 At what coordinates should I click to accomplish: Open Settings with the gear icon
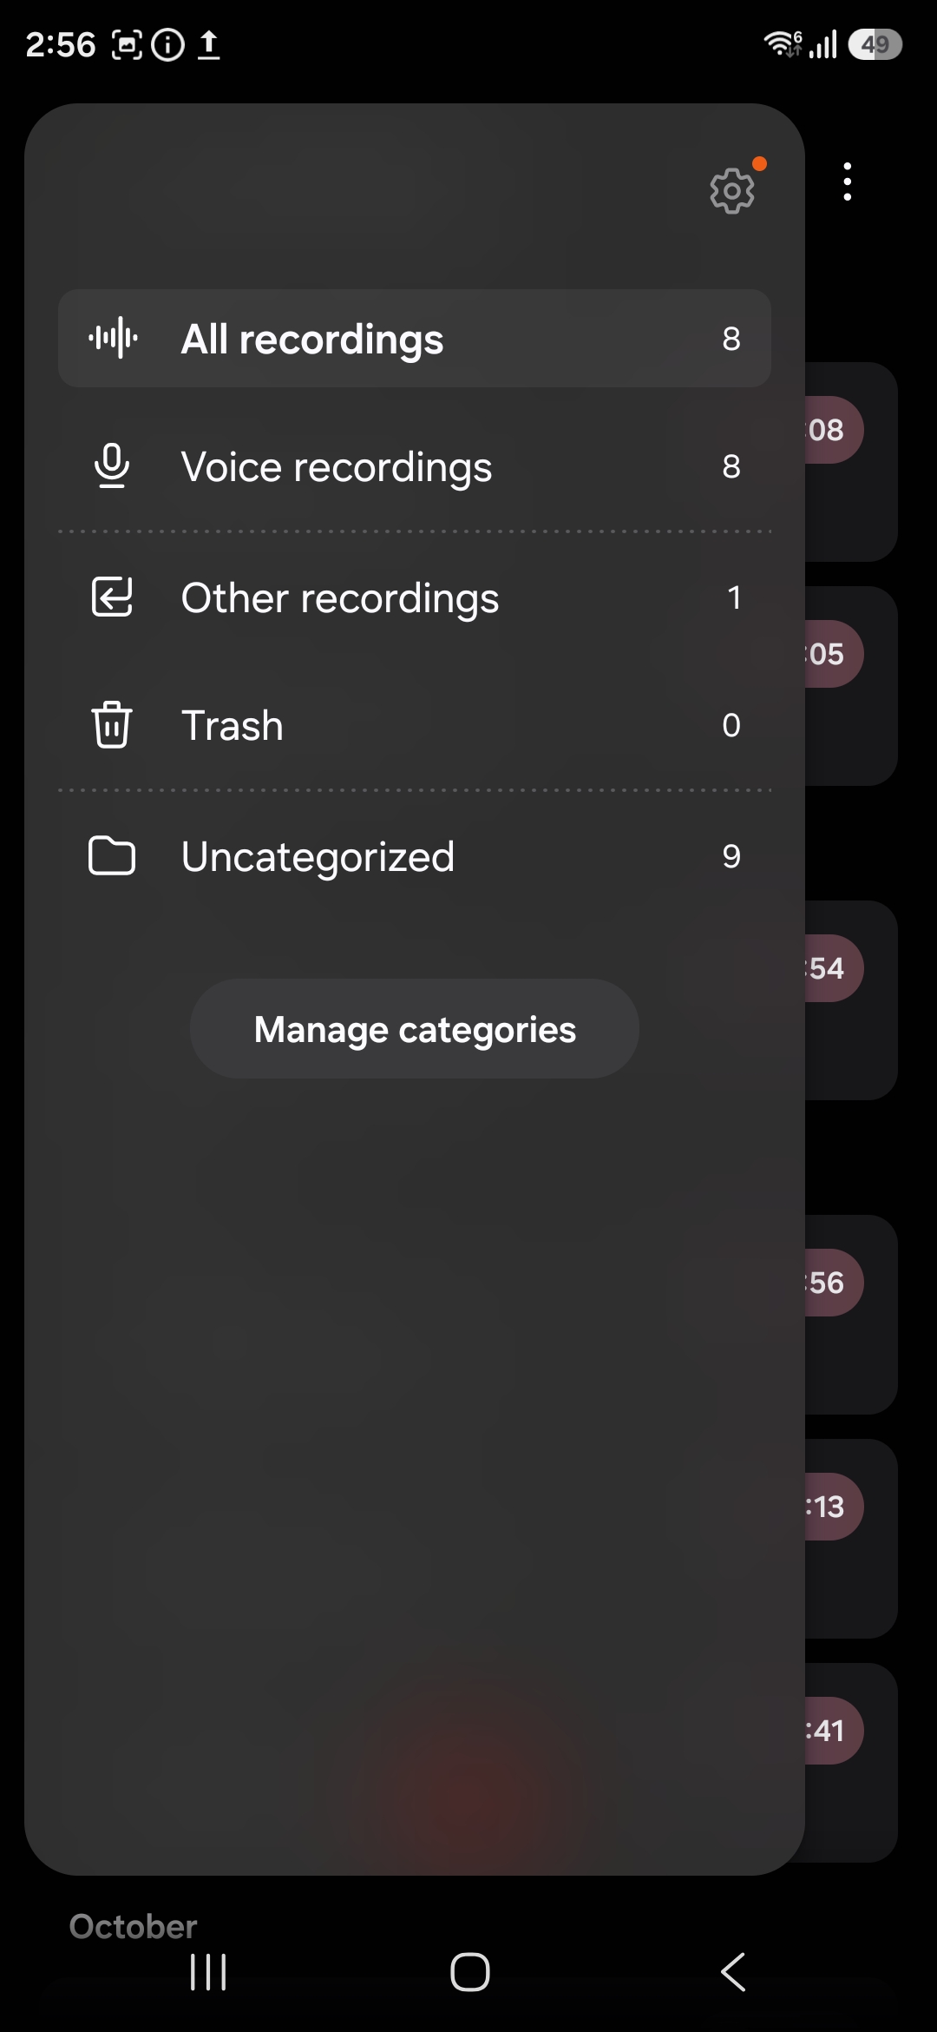tap(731, 190)
